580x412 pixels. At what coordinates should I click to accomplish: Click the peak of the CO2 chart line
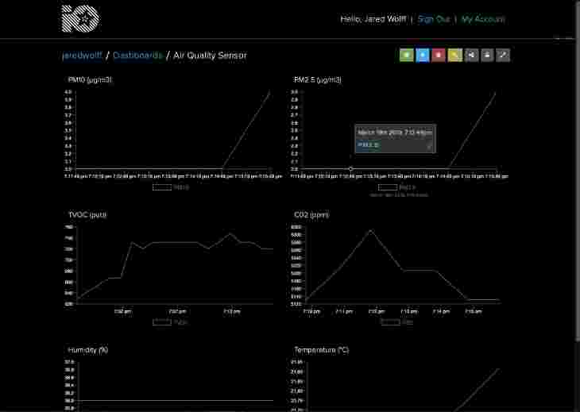[369, 230]
